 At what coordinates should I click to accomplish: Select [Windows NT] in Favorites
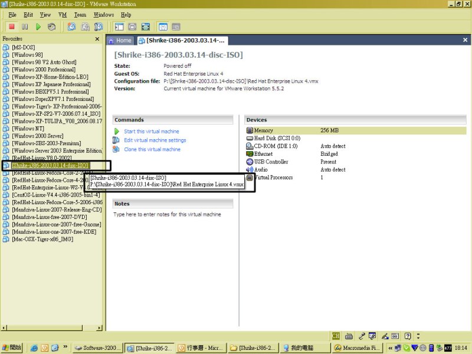[28, 129]
